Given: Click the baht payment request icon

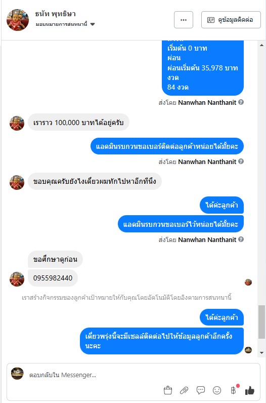Looking at the screenshot, I should click(234, 390).
